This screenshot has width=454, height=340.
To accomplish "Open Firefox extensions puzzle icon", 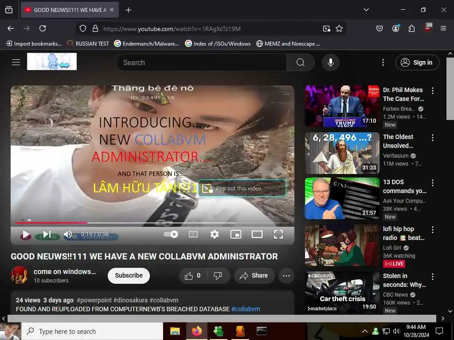I will (411, 28).
